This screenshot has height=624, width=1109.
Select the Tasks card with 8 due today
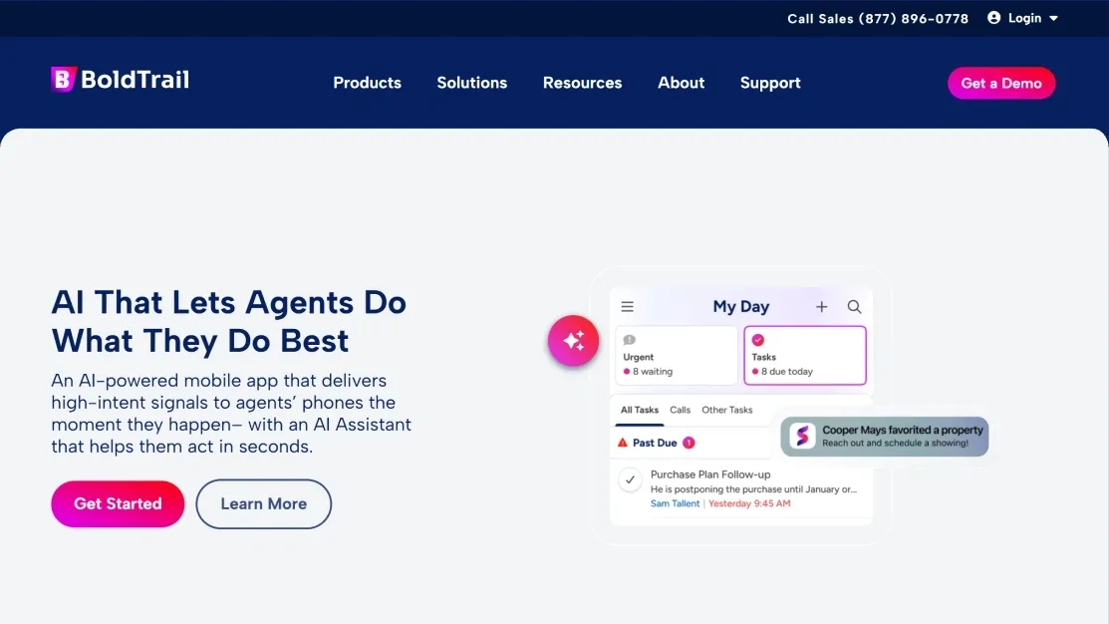805,355
